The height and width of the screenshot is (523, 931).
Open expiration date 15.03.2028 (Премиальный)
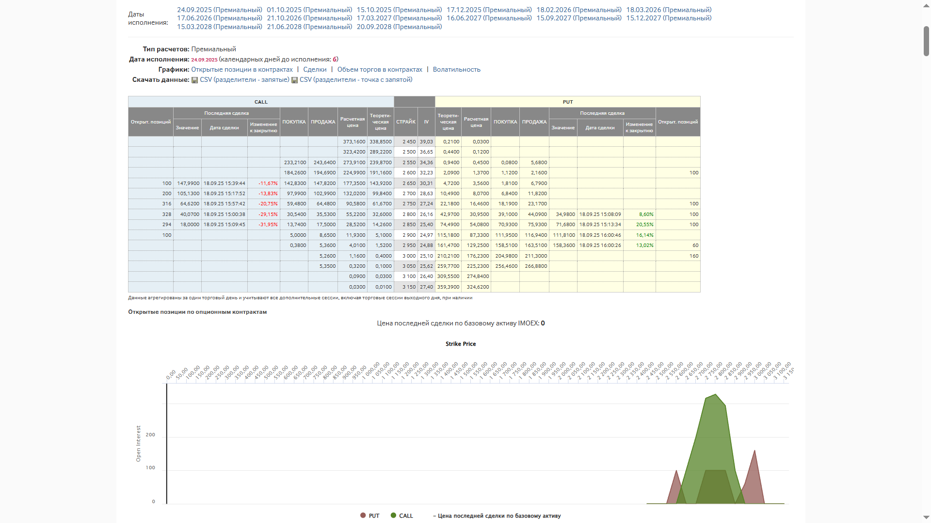point(220,27)
